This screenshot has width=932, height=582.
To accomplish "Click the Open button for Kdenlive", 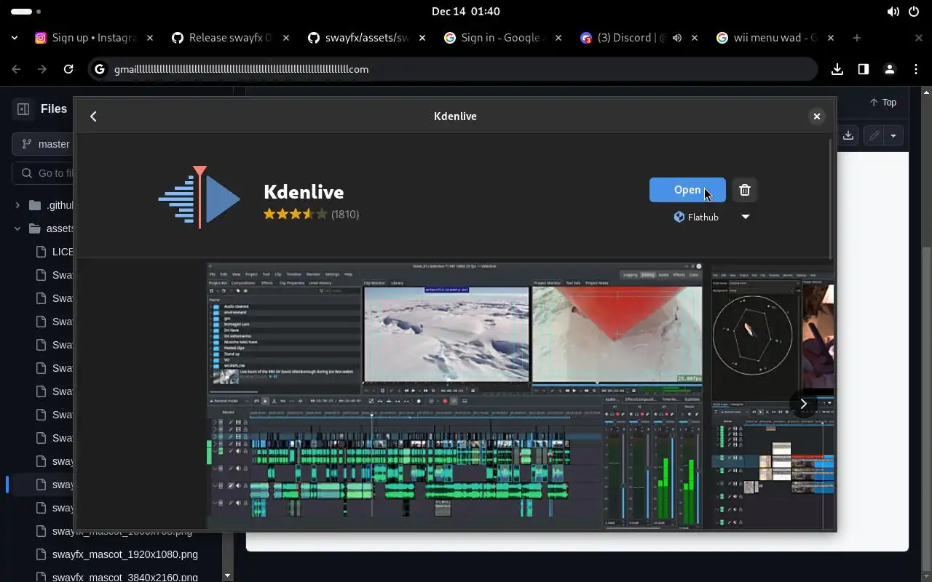I will pos(687,190).
